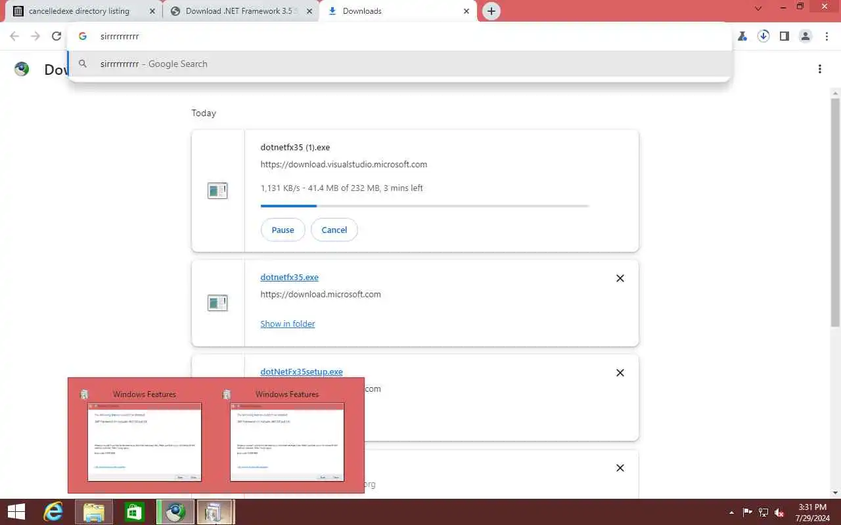Image resolution: width=841 pixels, height=525 pixels.
Task: Open the tab search chevron
Action: tap(759, 9)
